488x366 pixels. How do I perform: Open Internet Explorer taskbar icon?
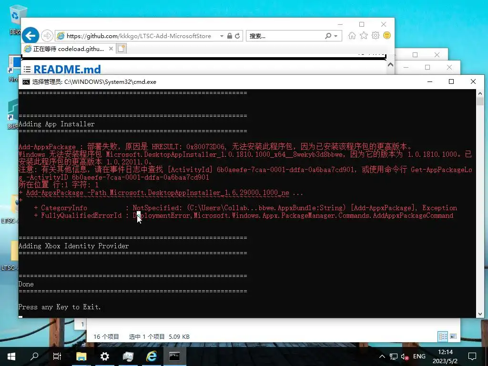tap(151, 356)
